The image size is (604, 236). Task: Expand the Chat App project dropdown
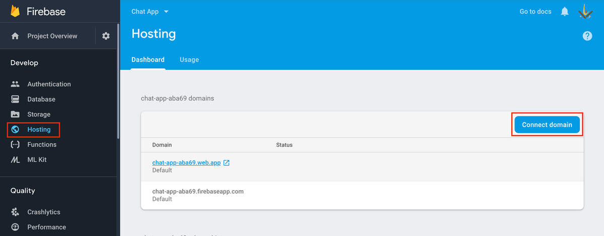click(x=150, y=12)
